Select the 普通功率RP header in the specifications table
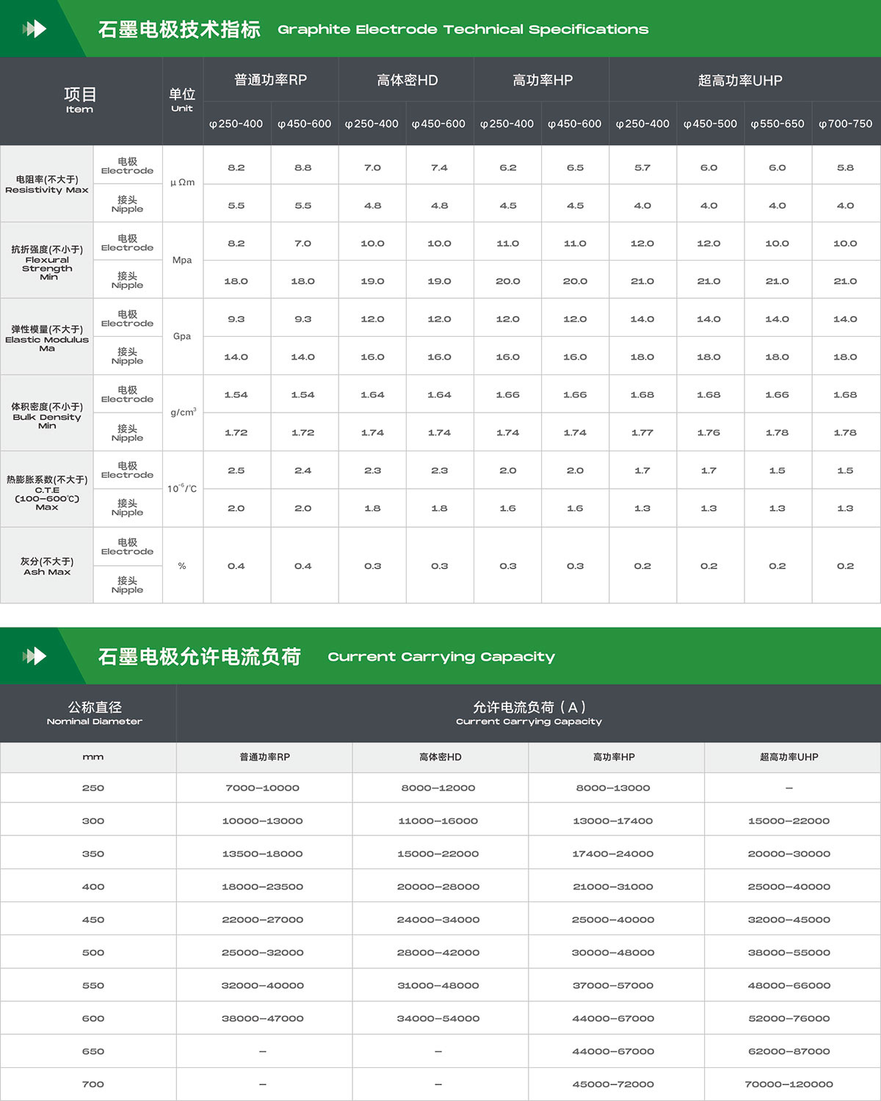Viewport: 881px width, 1101px height. coord(270,80)
